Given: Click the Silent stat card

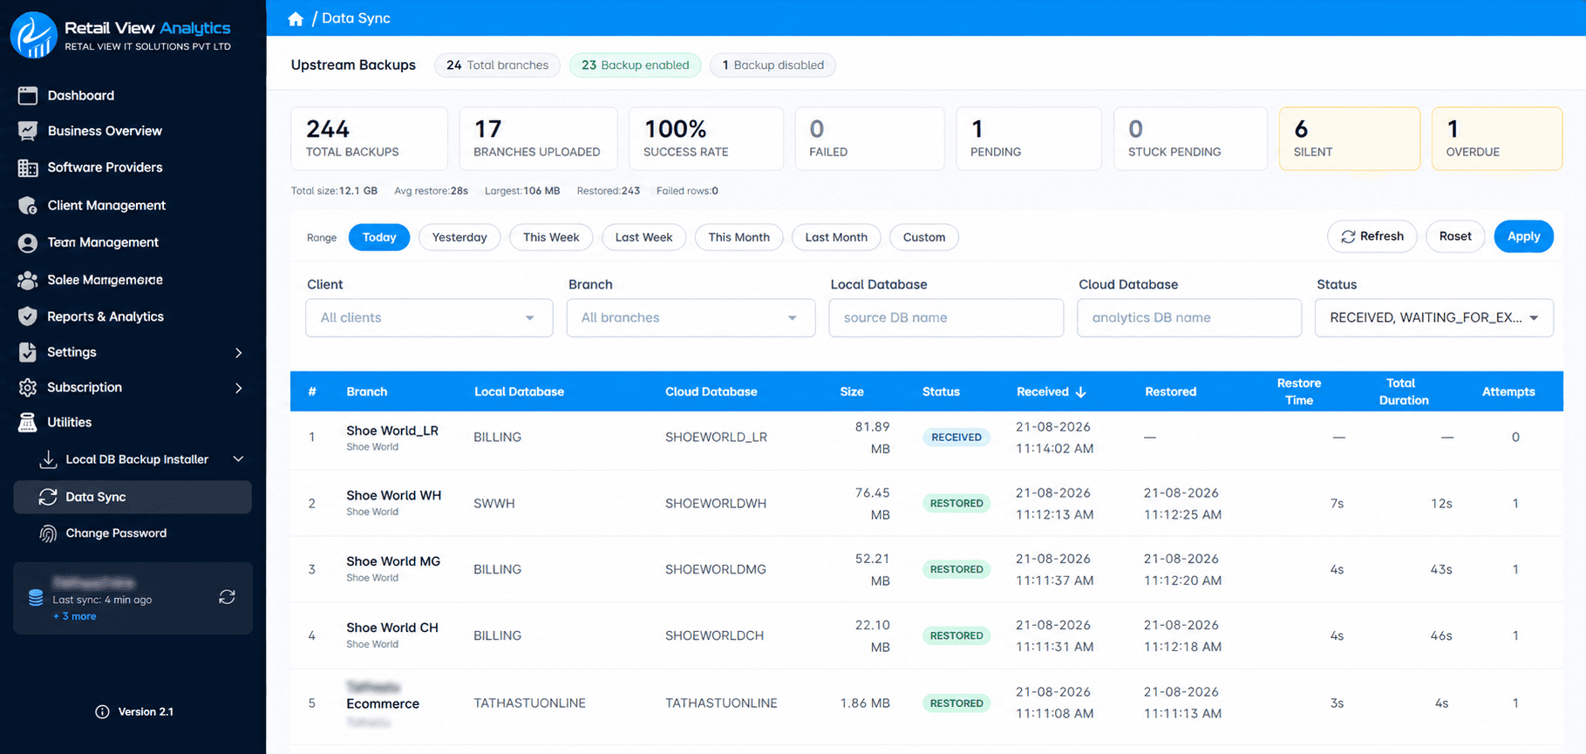Looking at the screenshot, I should pos(1350,139).
